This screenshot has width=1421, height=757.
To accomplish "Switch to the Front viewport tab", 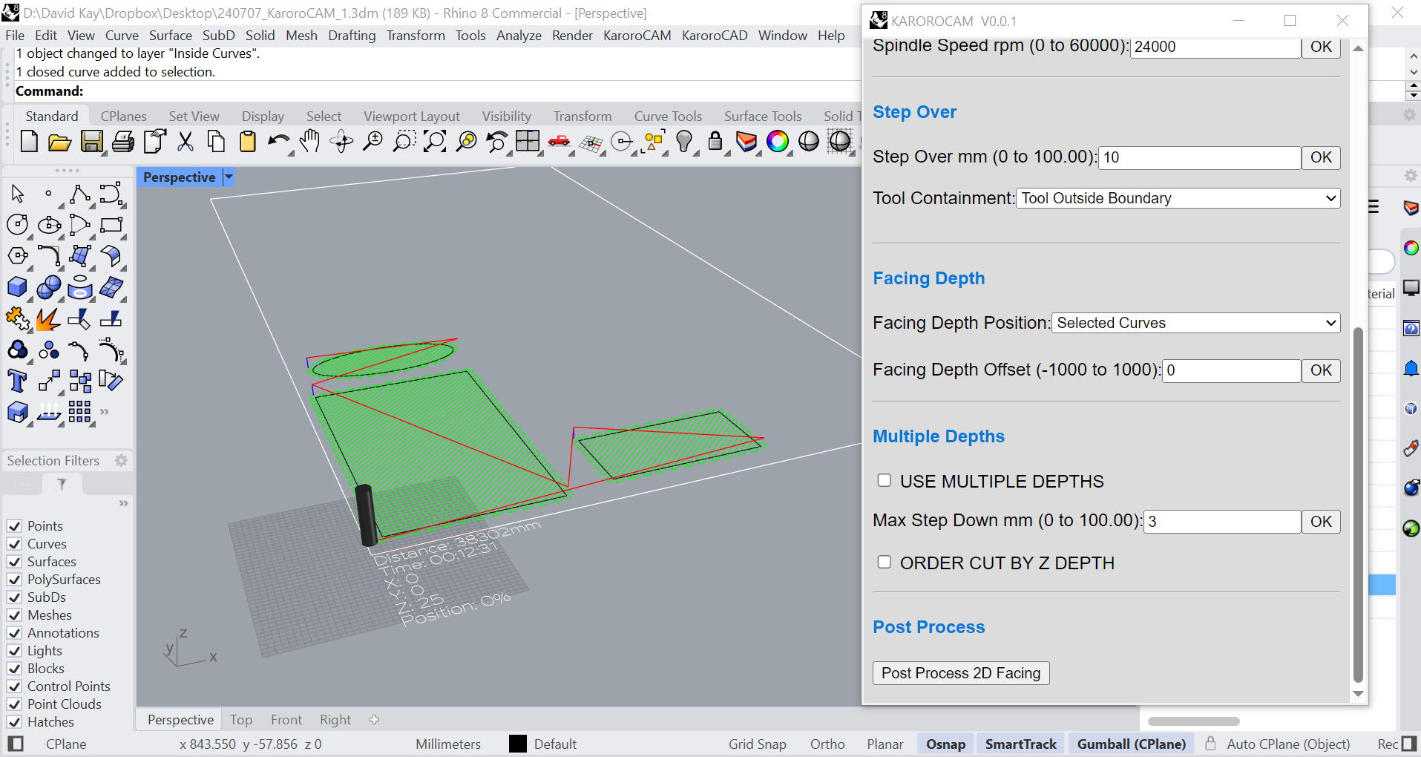I will [x=286, y=720].
